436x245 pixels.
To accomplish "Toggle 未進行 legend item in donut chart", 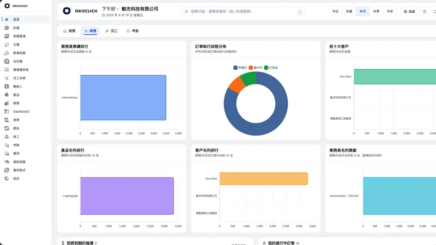I will click(x=240, y=68).
